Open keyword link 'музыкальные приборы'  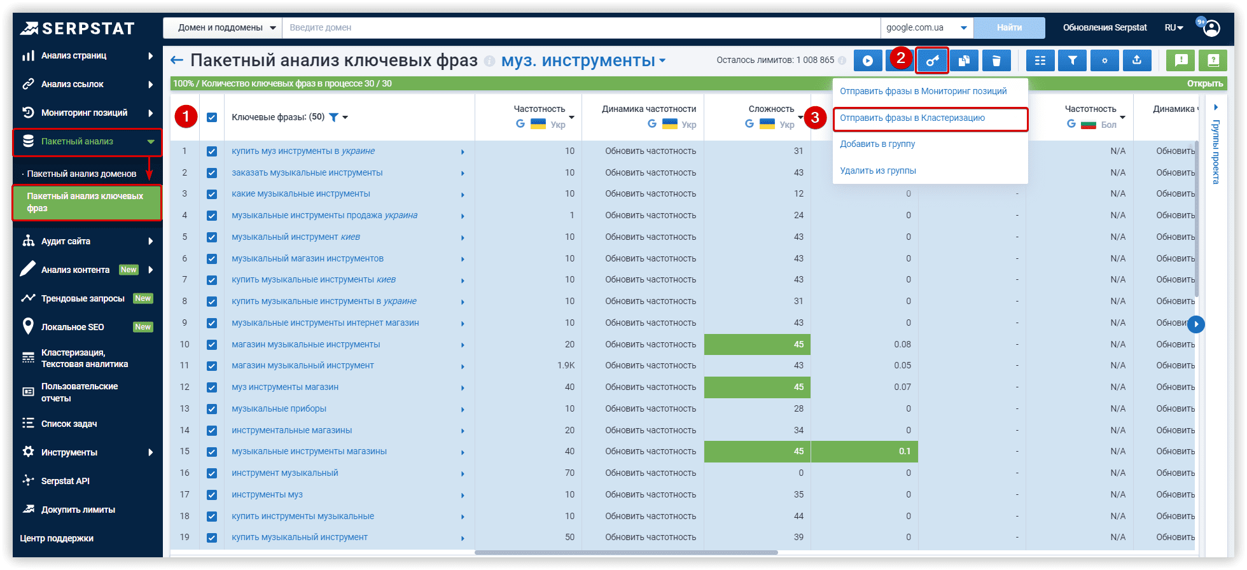[x=279, y=409]
